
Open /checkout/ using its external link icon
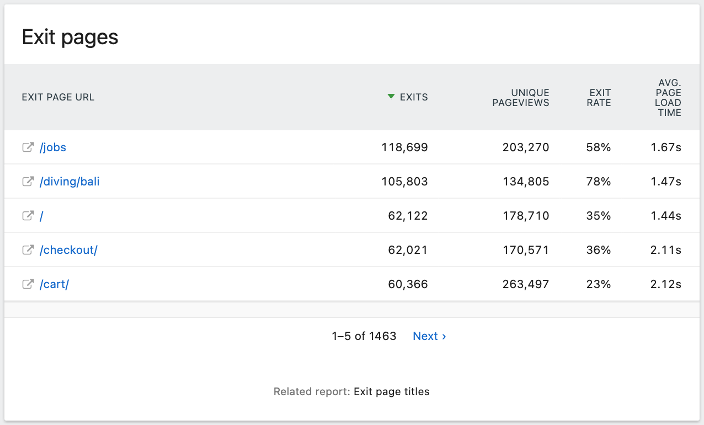pyautogui.click(x=28, y=249)
